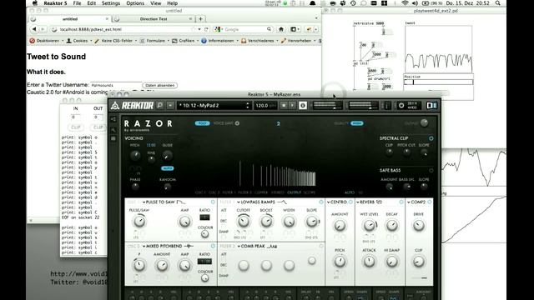Viewport: 534px width, 300px height.
Task: Click the browser back arrow
Action: coord(34,29)
